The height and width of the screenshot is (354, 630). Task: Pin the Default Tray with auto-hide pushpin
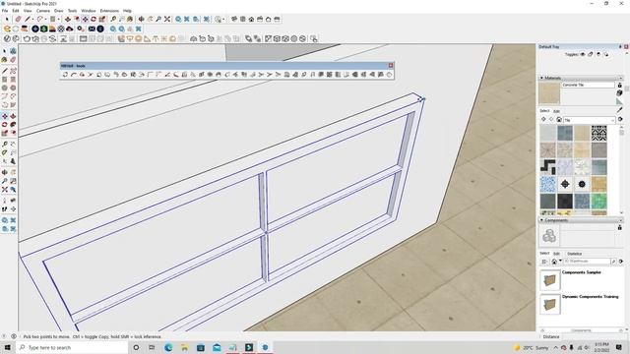click(x=620, y=47)
